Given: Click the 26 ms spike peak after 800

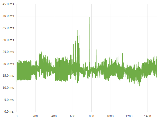Looking at the screenshot, I should click(x=97, y=49).
